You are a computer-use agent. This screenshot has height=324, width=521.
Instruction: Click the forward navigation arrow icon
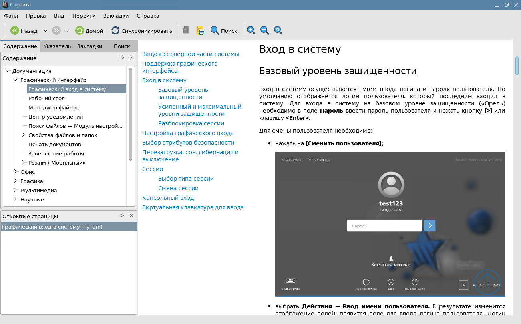coord(56,30)
